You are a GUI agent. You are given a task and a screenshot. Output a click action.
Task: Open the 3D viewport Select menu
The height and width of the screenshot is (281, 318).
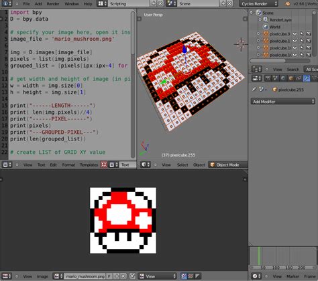pyautogui.click(x=182, y=165)
